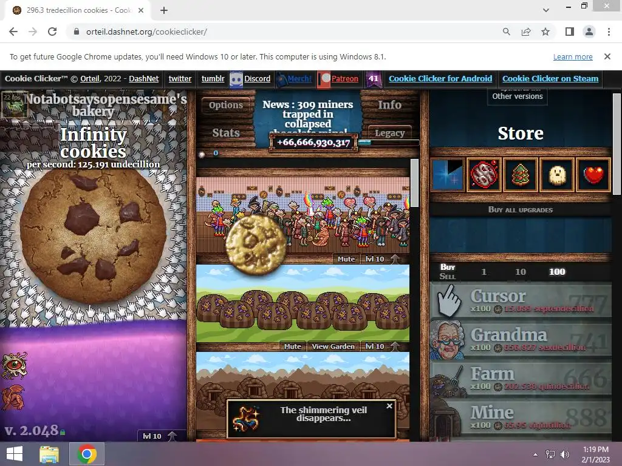Dismiss the Chrome update notice bar
622x466 pixels.
pos(607,56)
